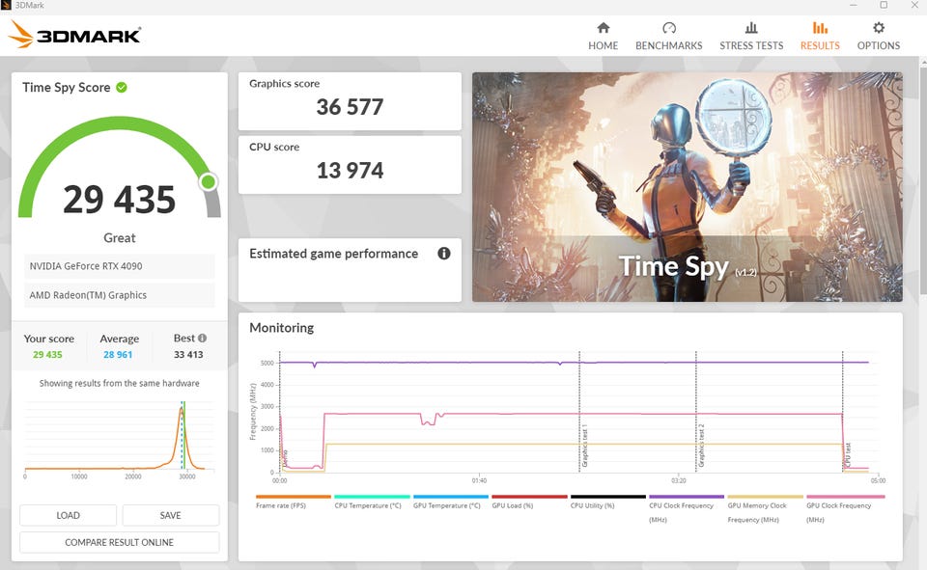Close the 3DMark window

[x=914, y=6]
